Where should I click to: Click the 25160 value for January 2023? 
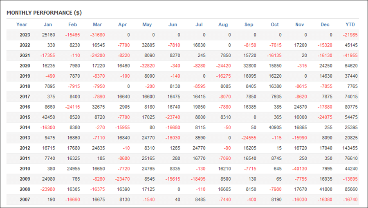(49, 35)
